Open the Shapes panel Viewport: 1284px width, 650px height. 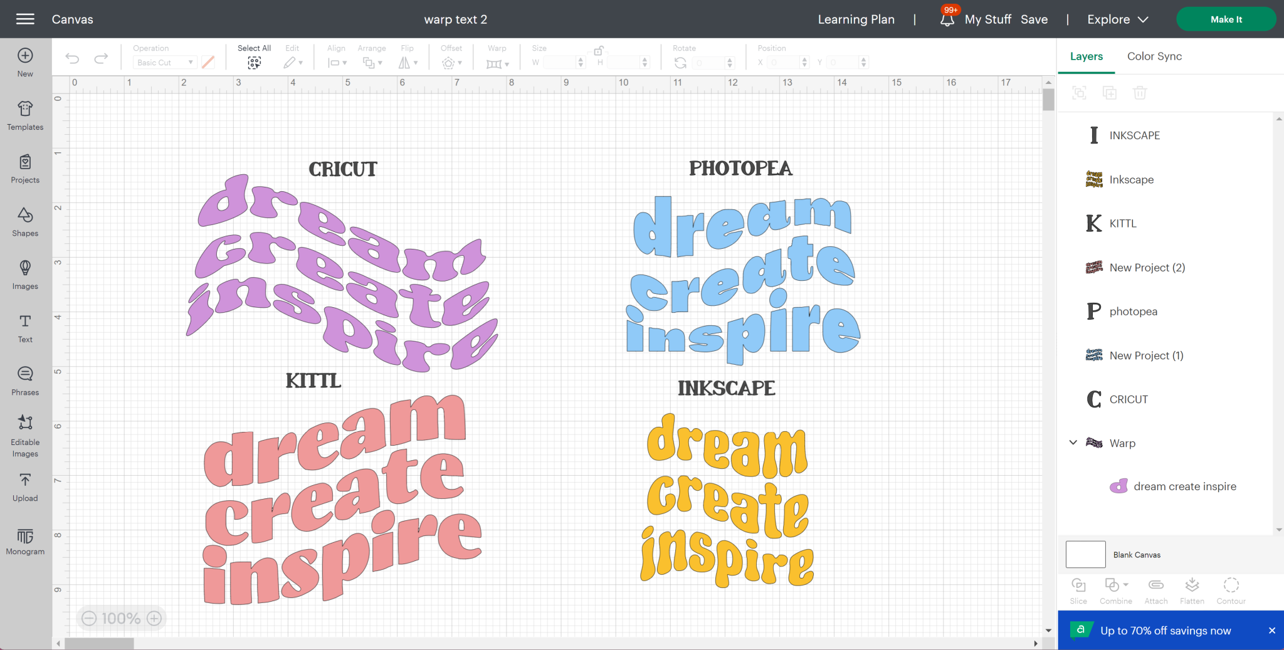click(25, 223)
